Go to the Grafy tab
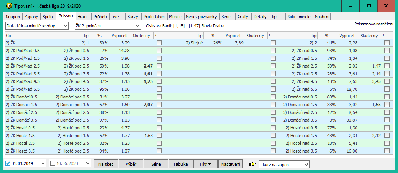Viewport: 398px width, 173px height. click(x=243, y=17)
